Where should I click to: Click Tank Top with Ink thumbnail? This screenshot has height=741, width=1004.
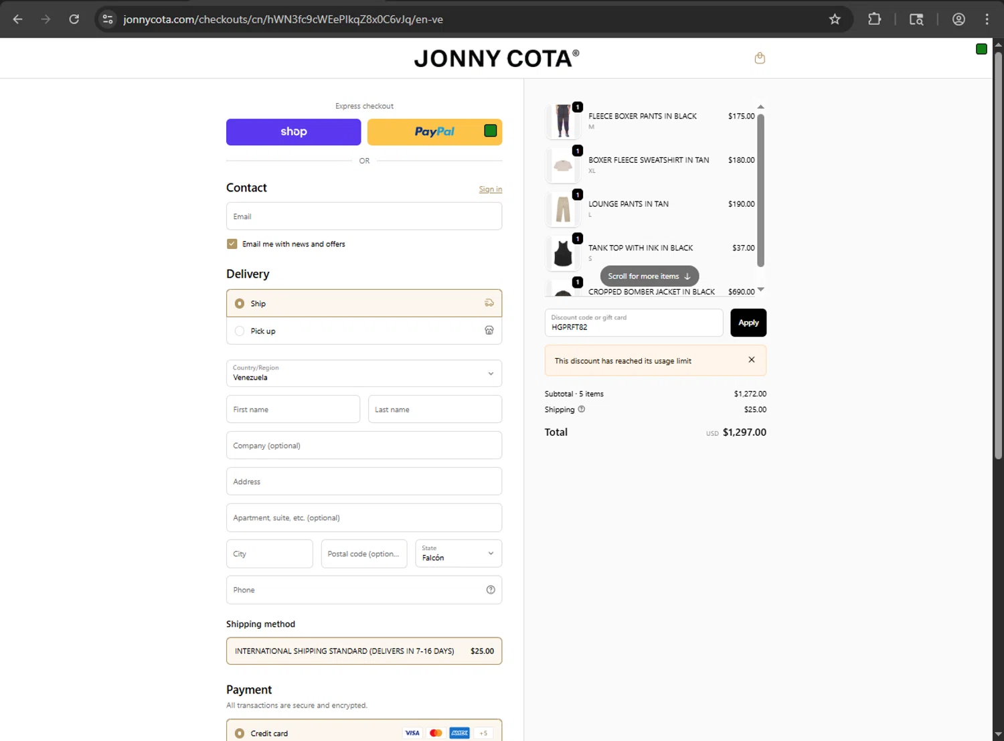pos(563,253)
